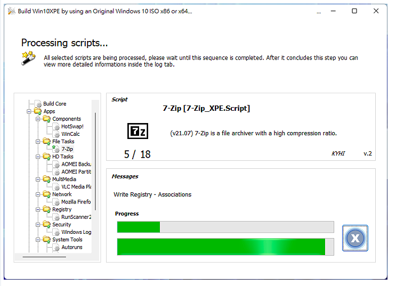Image resolution: width=396 pixels, height=286 pixels.
Task: Click the tree's horizontal scrollbar
Action: click(44, 257)
